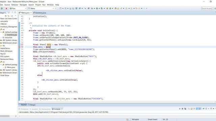Select Menu.java in Package Explorer
This screenshot has width=216, height=121.
10,67
